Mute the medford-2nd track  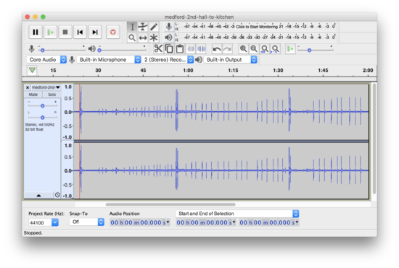(33, 94)
